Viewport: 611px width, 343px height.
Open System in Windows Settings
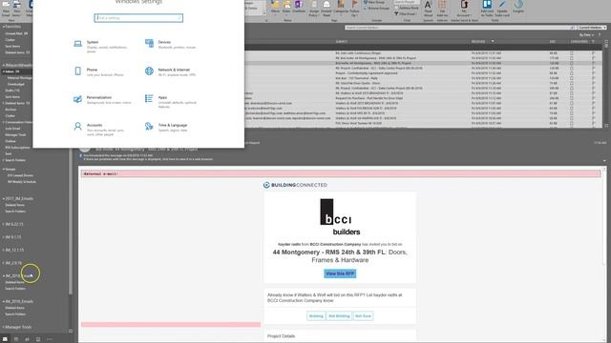click(100, 47)
